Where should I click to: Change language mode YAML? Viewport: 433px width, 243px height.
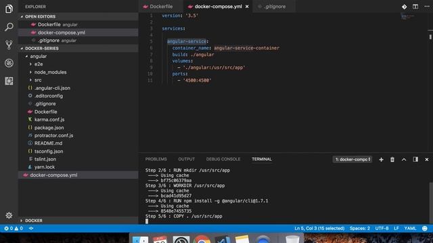coord(410,228)
